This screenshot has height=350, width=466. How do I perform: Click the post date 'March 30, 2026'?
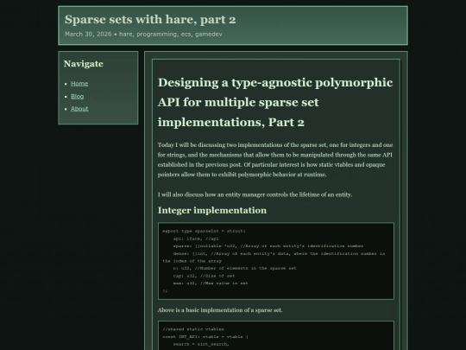pos(88,35)
